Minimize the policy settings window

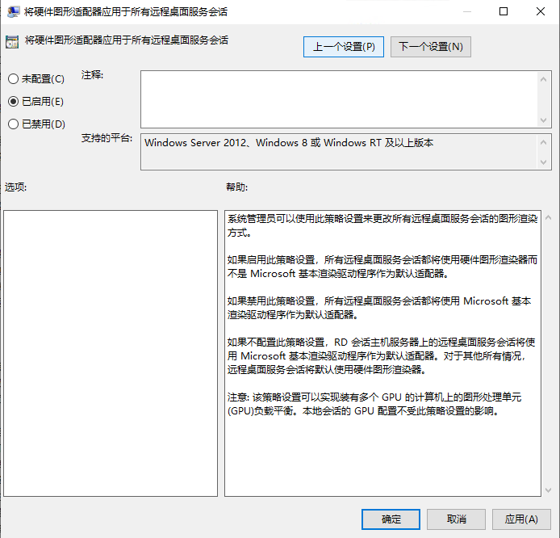(x=466, y=12)
